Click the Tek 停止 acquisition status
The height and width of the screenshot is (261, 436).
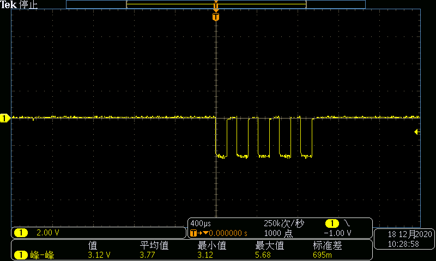coord(19,5)
